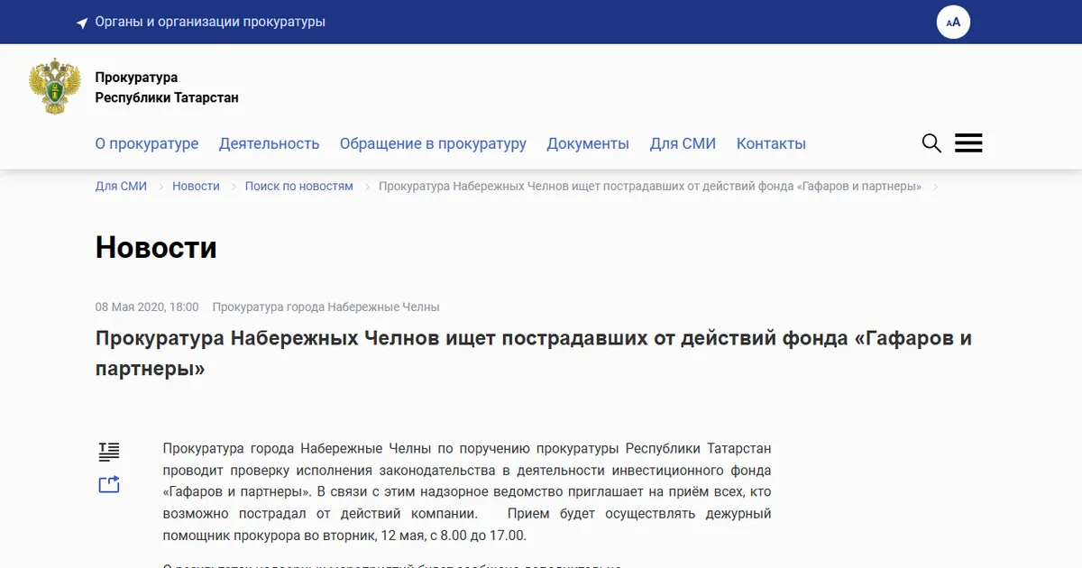Open the 'О прокуратуре' menu
Image resolution: width=1082 pixels, height=568 pixels.
click(x=147, y=143)
